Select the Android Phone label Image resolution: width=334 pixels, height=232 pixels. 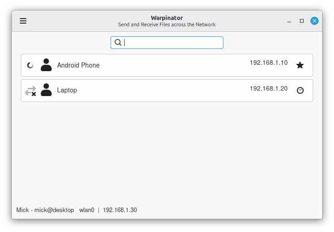[x=78, y=65]
